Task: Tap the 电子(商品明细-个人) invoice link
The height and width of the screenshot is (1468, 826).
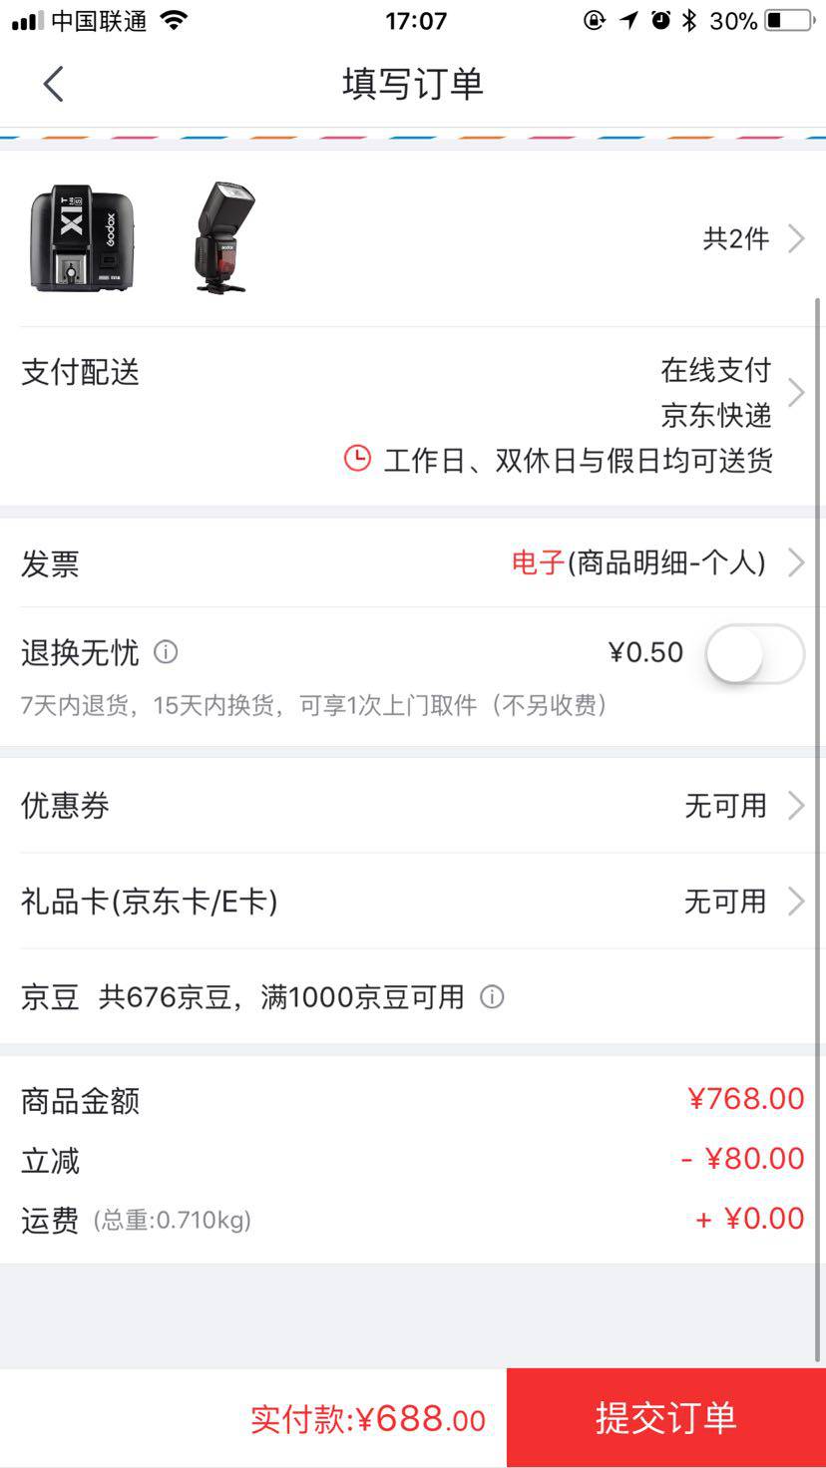Action: tap(638, 563)
